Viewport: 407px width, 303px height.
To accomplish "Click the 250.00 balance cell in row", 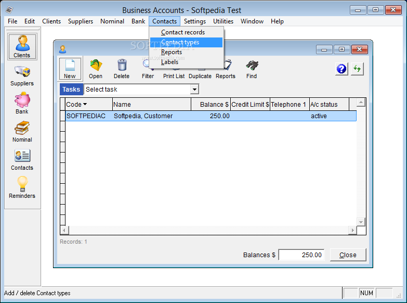I will pyautogui.click(x=211, y=116).
